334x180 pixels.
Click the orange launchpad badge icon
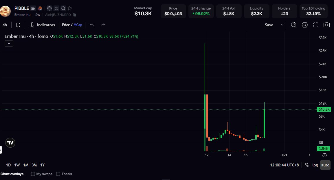[x=40, y=8]
